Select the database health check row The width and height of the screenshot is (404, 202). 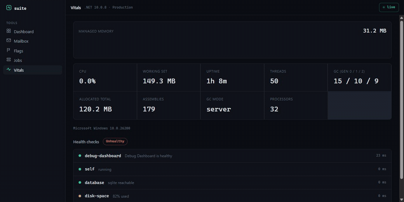coord(232,183)
